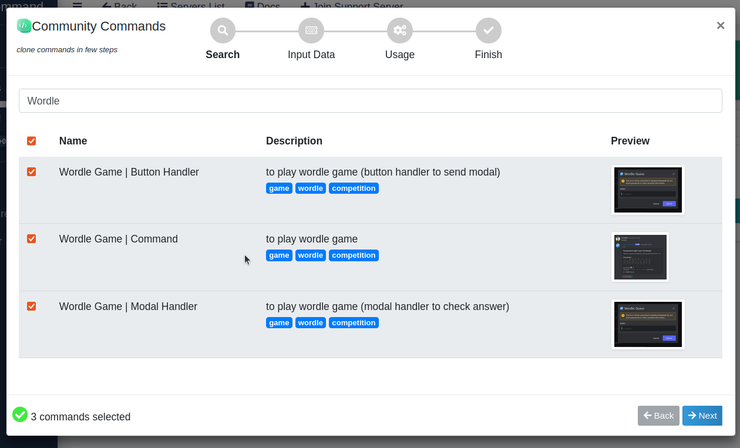Click the wordle tag on Modal Handler row
This screenshot has height=448, width=740.
311,323
